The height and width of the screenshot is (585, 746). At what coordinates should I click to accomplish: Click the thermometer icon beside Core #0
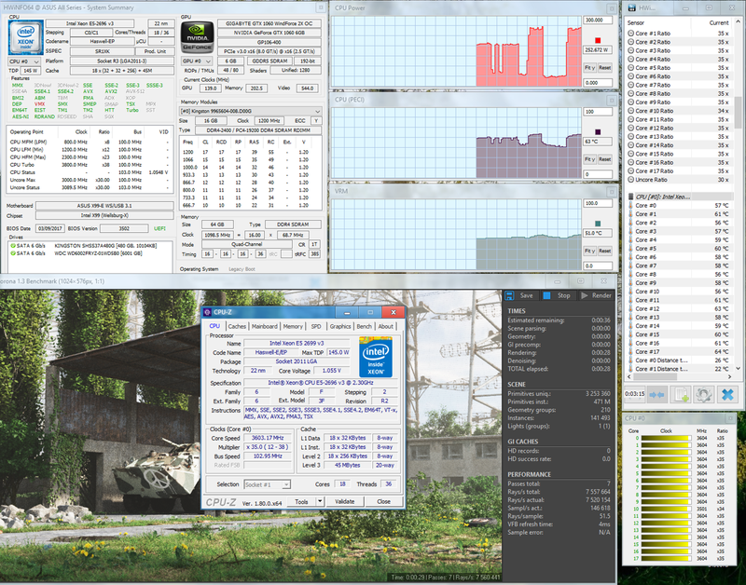(631, 206)
